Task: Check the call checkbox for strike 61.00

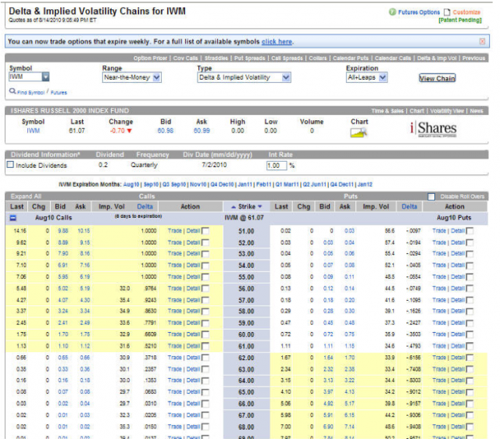Action: click(205, 347)
